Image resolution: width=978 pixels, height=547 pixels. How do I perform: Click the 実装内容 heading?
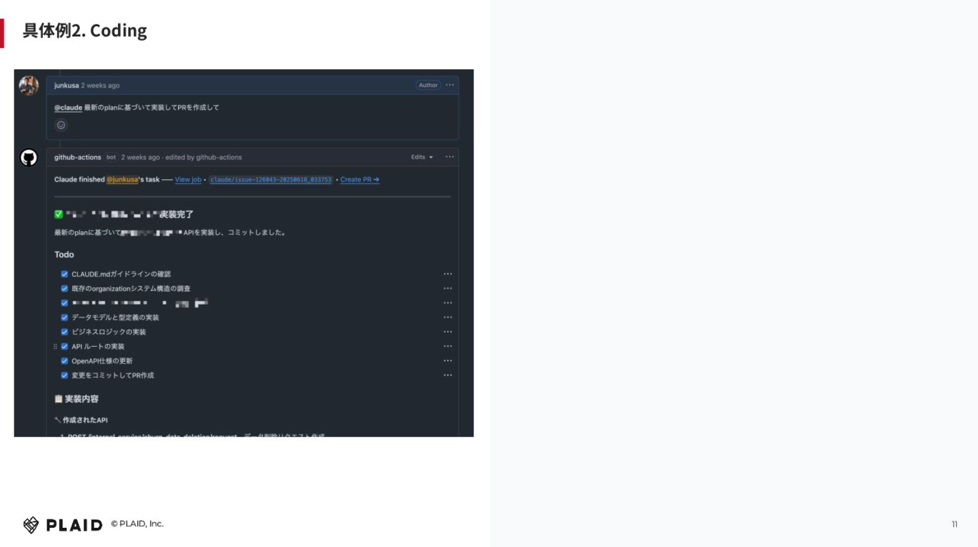point(82,399)
